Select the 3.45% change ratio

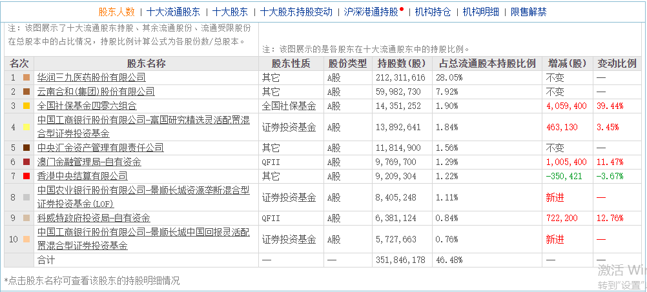pyautogui.click(x=608, y=127)
